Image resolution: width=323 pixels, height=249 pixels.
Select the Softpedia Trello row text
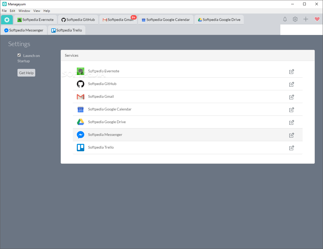click(x=101, y=147)
